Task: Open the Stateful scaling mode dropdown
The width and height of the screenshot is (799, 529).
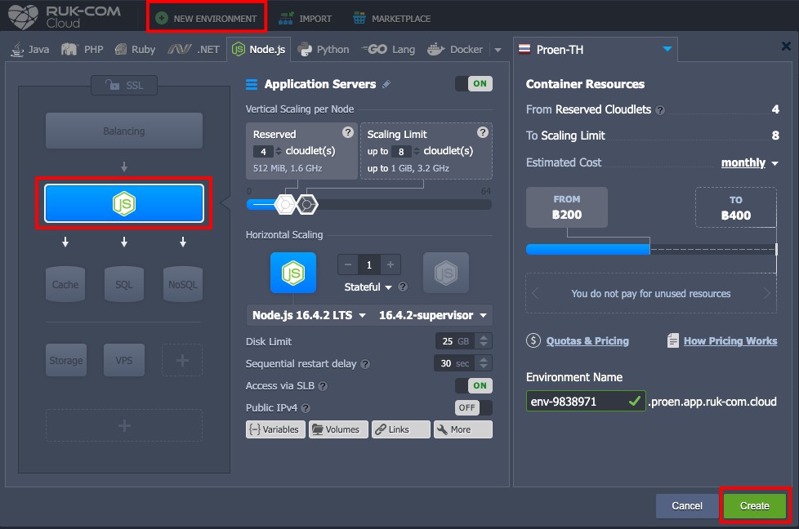Action: point(368,287)
